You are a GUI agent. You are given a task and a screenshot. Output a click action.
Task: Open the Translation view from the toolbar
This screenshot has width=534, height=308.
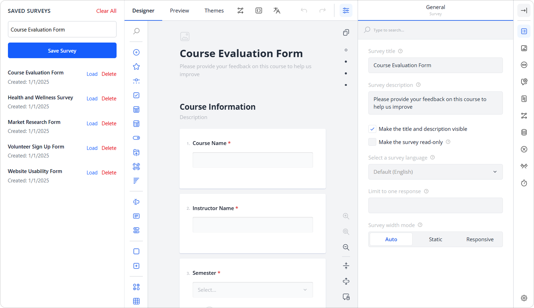277,11
